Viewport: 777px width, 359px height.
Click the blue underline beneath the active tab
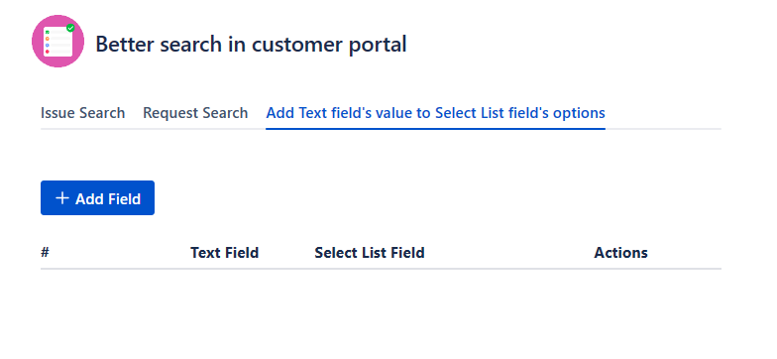(436, 129)
